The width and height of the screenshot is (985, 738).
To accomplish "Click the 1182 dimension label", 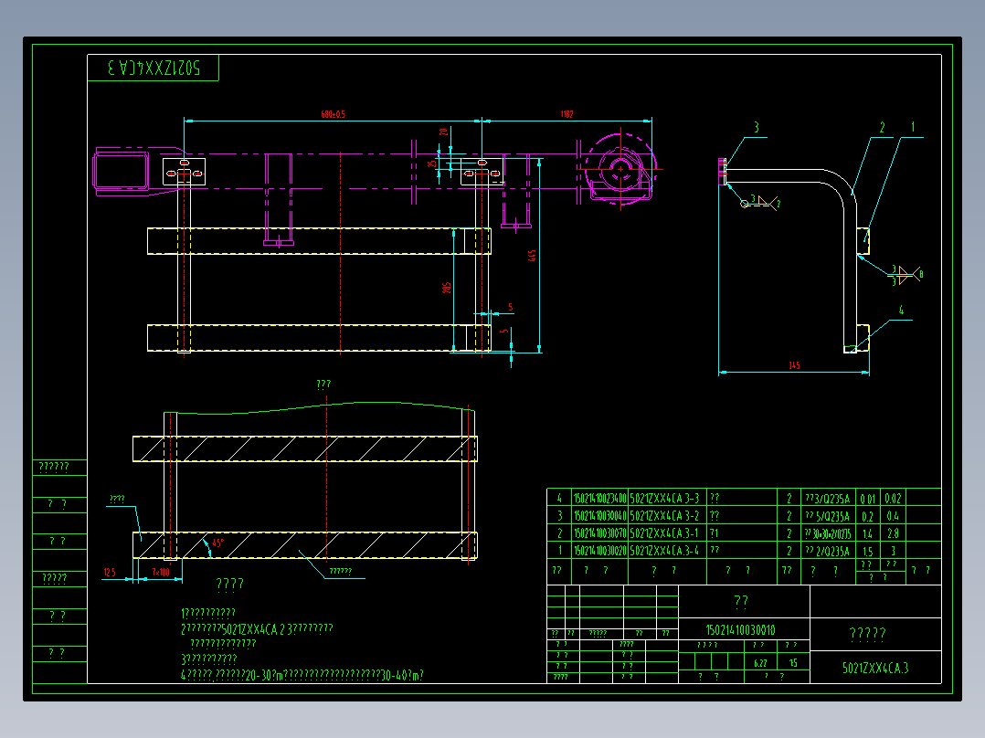I will click(567, 114).
